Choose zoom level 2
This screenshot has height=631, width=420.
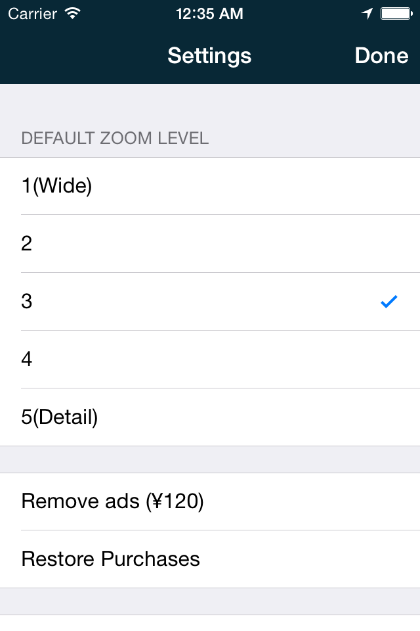210,243
